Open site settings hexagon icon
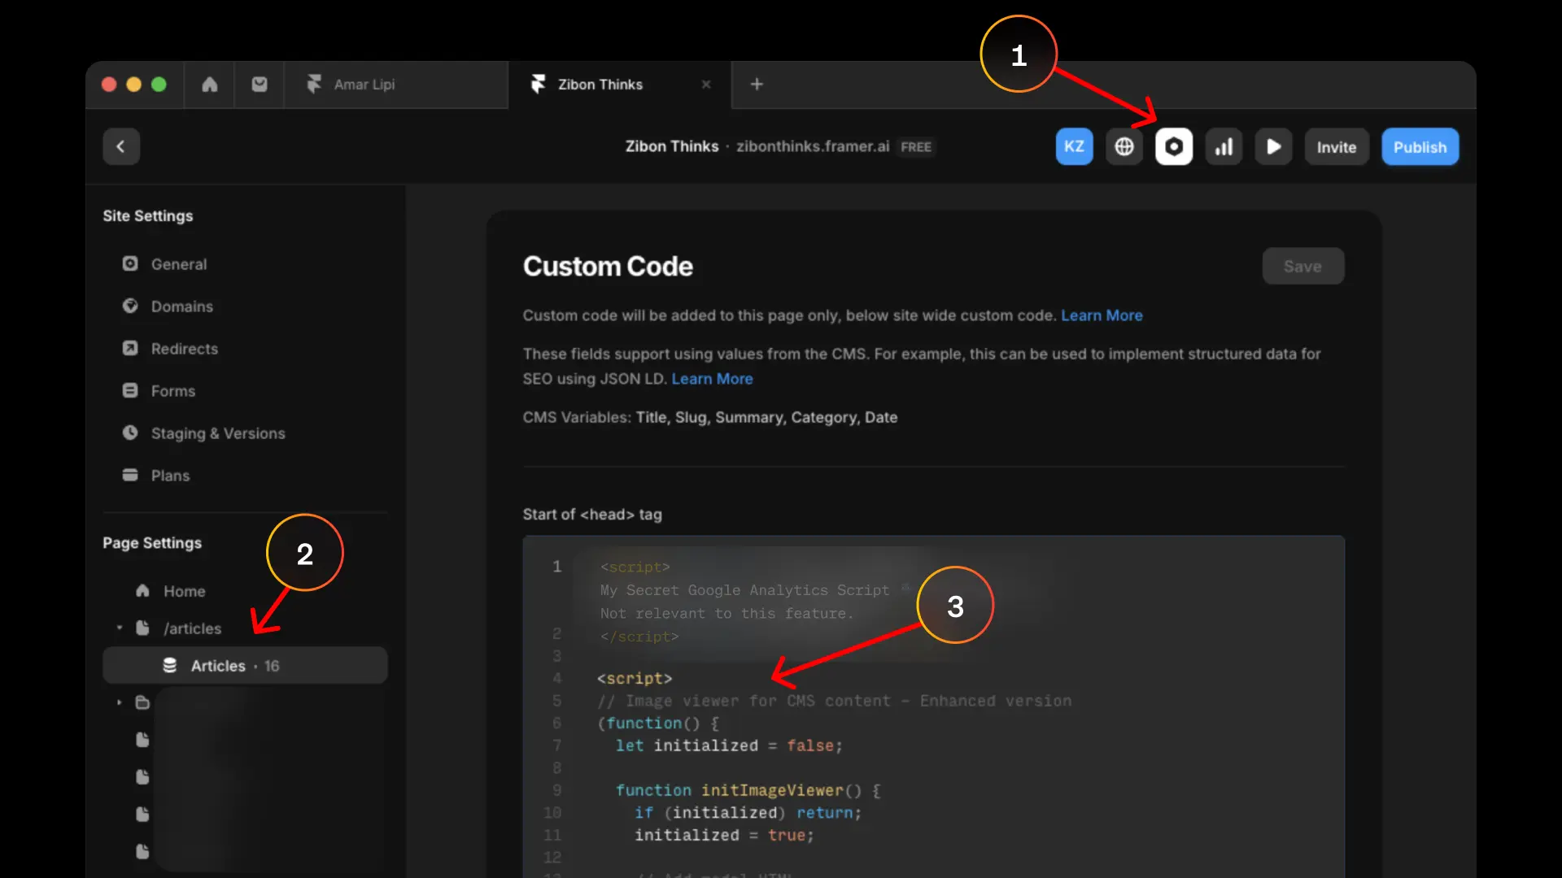1562x878 pixels. 1174,146
